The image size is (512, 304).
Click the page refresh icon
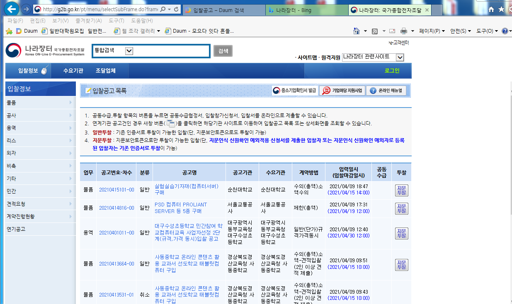[177, 9]
